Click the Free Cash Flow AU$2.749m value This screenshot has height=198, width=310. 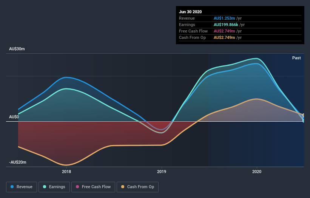224,31
